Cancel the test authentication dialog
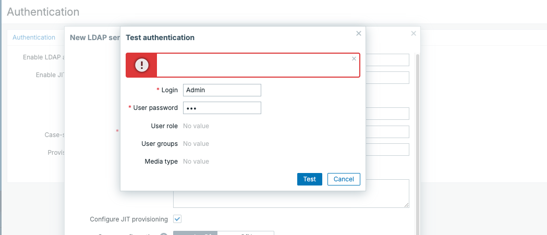This screenshot has width=547, height=235. (344, 179)
